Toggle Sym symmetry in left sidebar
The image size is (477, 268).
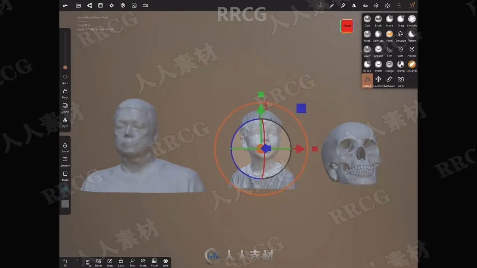(x=65, y=122)
